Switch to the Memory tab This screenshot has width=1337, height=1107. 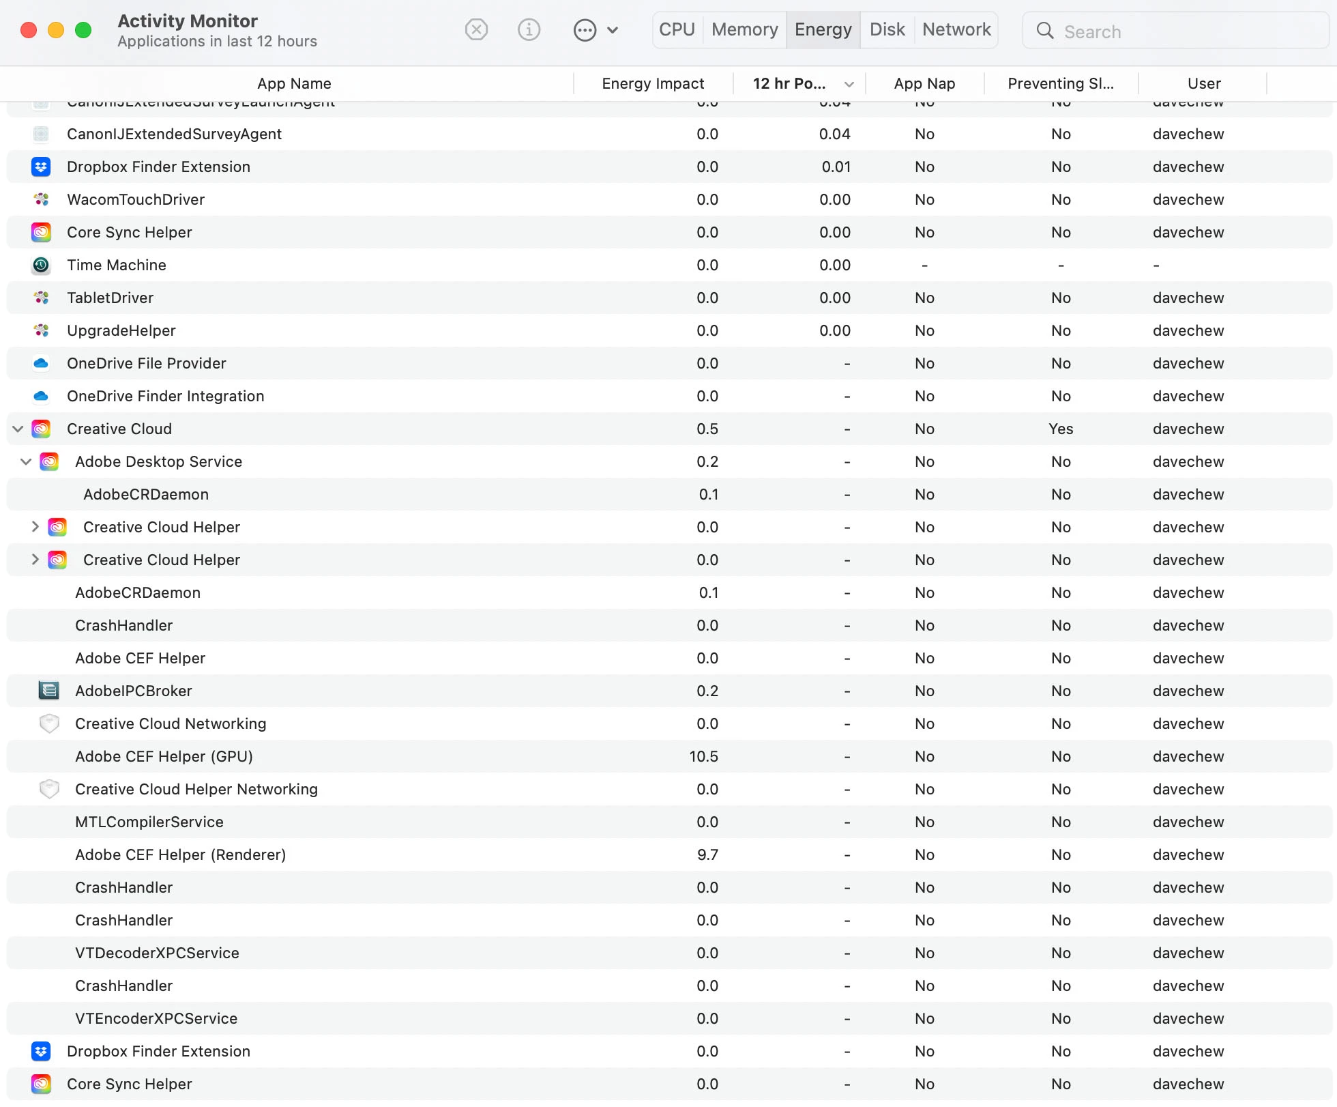pos(744,30)
